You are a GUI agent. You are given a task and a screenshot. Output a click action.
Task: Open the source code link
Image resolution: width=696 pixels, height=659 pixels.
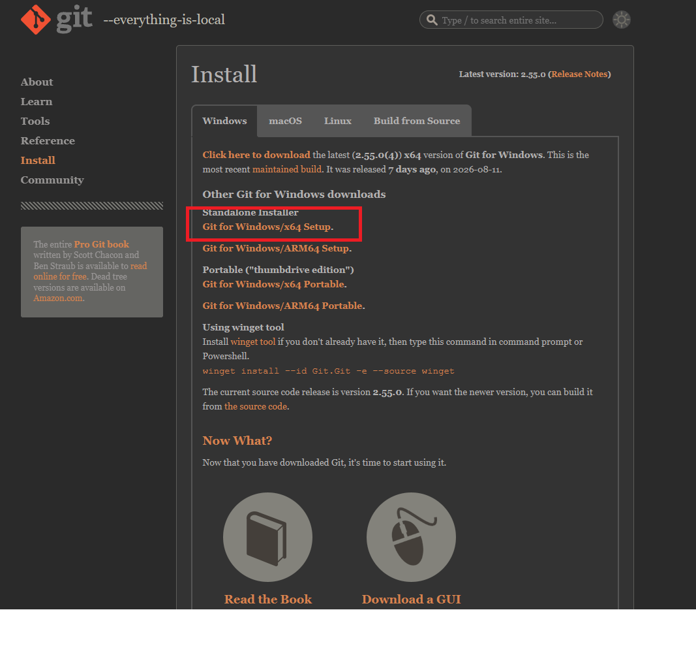point(256,406)
